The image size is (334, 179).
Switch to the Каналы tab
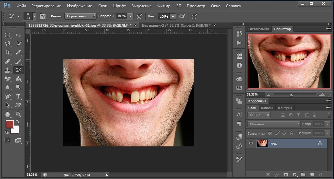coord(267,108)
